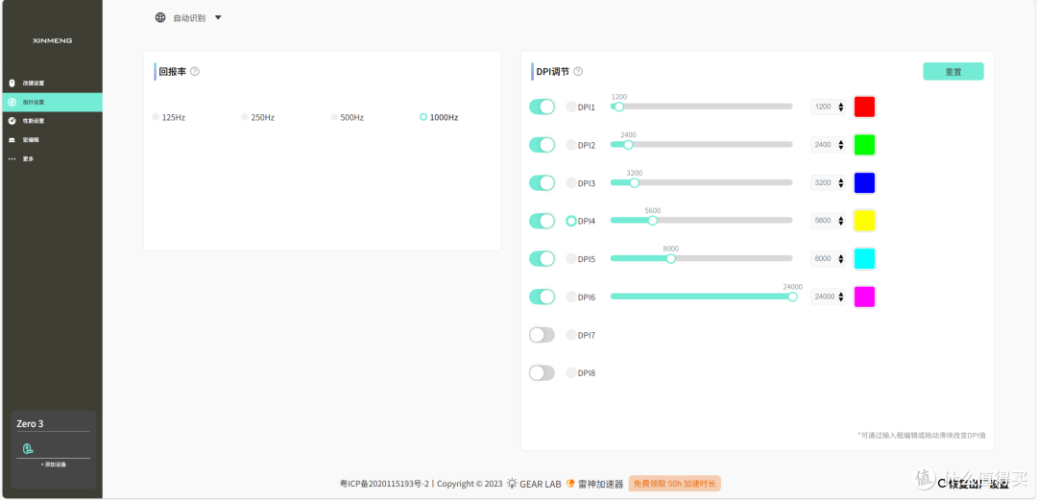Image resolution: width=1037 pixels, height=500 pixels.
Task: Select the 500Hz polling rate
Action: [348, 117]
